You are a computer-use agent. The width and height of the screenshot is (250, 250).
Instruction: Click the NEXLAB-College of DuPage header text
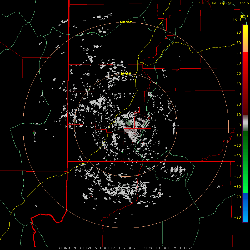(224, 3)
